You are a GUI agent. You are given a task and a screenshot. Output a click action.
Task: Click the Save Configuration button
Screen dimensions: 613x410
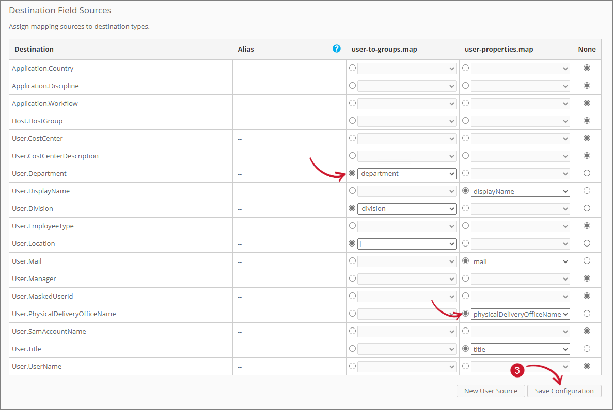point(564,391)
